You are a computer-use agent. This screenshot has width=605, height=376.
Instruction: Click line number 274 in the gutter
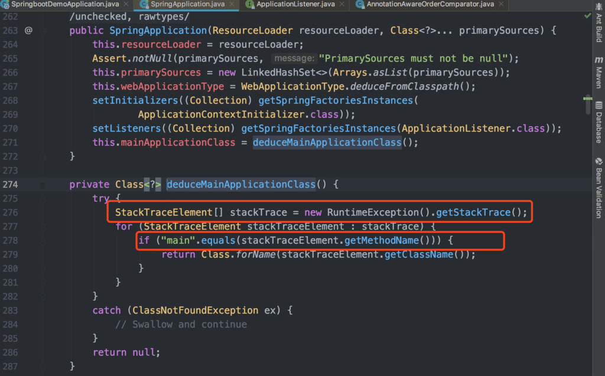11,184
